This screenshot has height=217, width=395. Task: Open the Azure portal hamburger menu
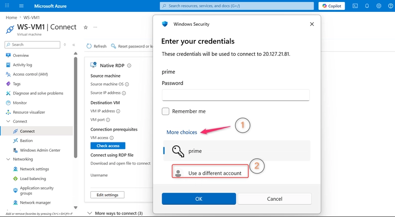point(21,6)
